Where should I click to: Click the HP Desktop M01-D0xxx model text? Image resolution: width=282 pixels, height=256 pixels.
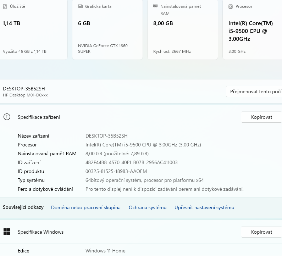click(25, 95)
